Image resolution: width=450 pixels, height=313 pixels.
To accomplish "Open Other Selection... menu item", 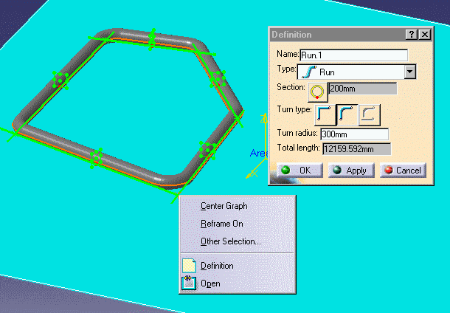I will (230, 241).
